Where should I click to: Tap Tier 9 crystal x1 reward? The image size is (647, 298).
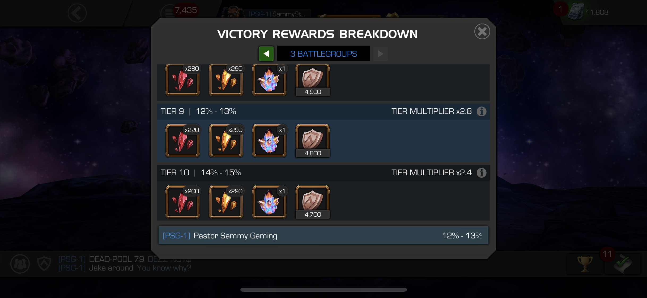tap(269, 141)
